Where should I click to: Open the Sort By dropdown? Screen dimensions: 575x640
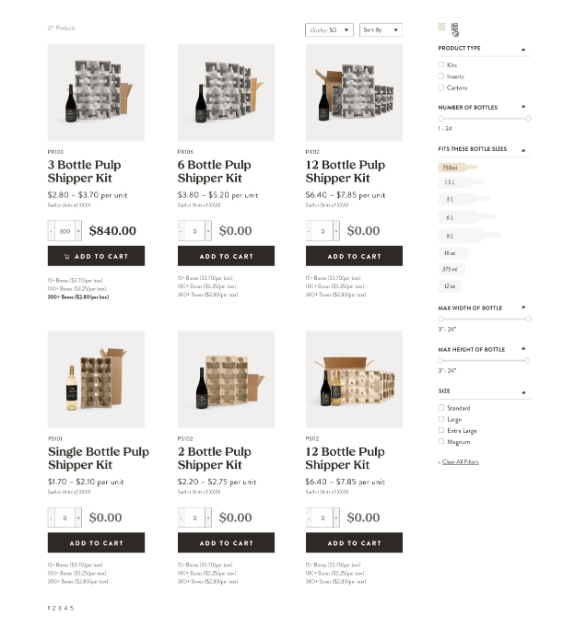coord(381,29)
